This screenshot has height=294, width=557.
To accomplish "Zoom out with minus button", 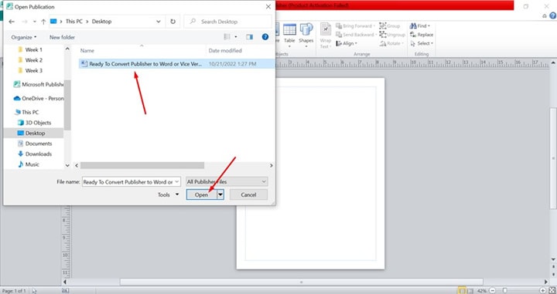I will [491, 291].
